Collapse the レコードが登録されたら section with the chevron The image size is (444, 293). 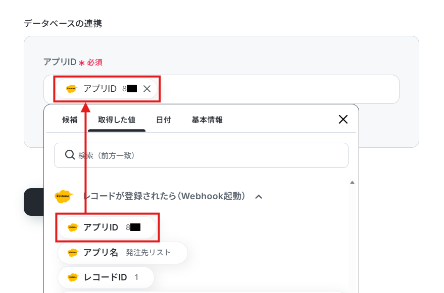click(259, 197)
